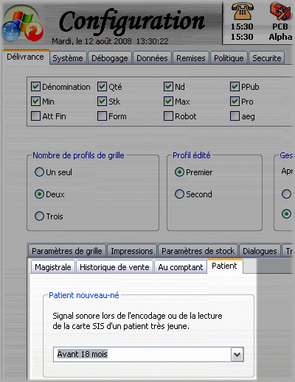Choose Un seul profile option
295x382 pixels.
tap(39, 172)
